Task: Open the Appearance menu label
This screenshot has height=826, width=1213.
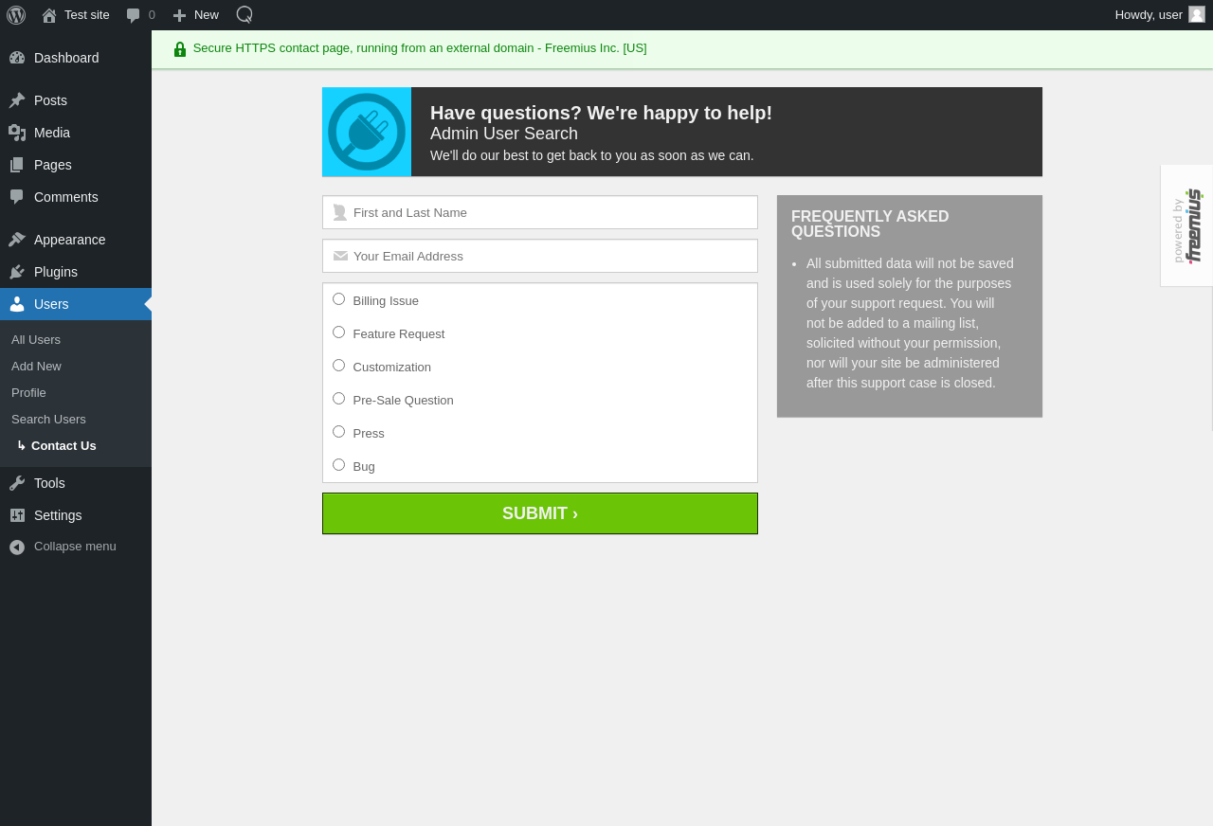Action: click(70, 240)
